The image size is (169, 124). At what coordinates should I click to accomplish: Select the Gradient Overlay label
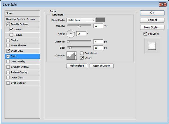(20, 67)
